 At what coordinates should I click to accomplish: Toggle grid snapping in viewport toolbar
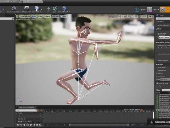click(x=125, y=16)
